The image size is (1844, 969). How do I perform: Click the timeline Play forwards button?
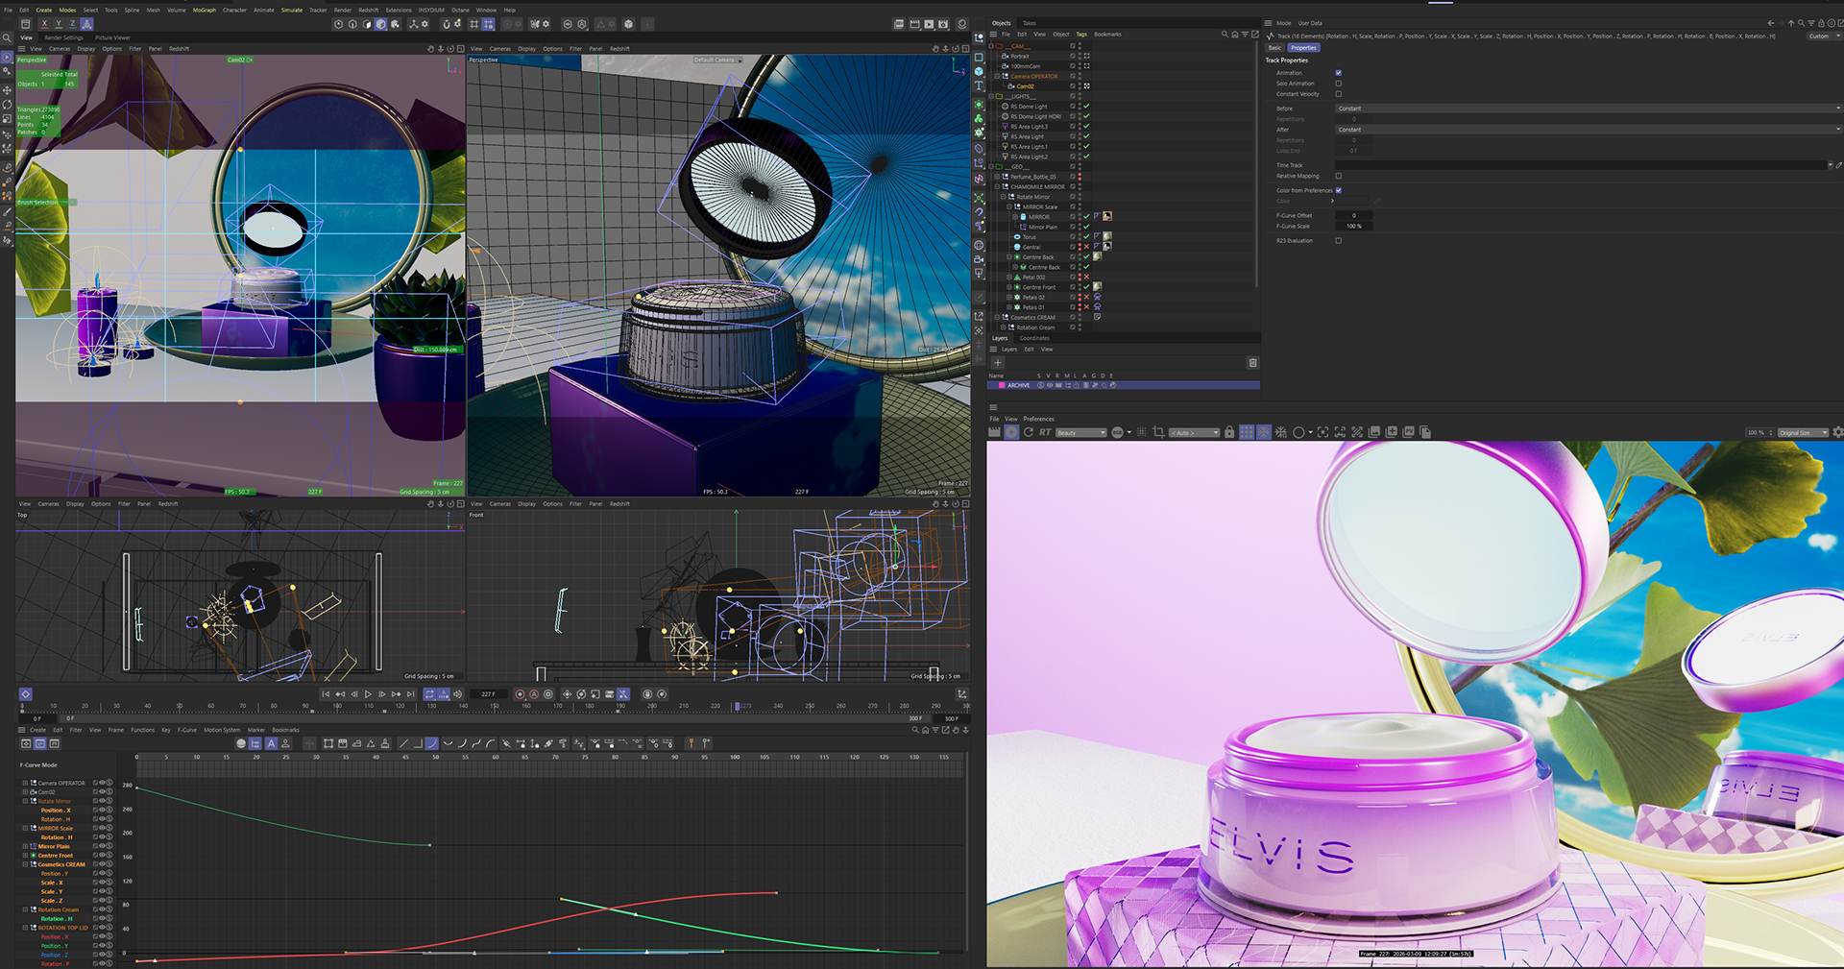point(368,694)
